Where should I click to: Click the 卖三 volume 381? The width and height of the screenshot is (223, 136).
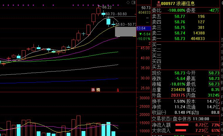(201, 27)
